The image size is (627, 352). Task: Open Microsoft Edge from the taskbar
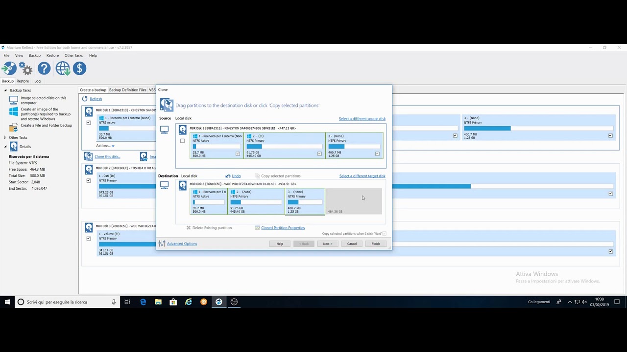pyautogui.click(x=143, y=302)
